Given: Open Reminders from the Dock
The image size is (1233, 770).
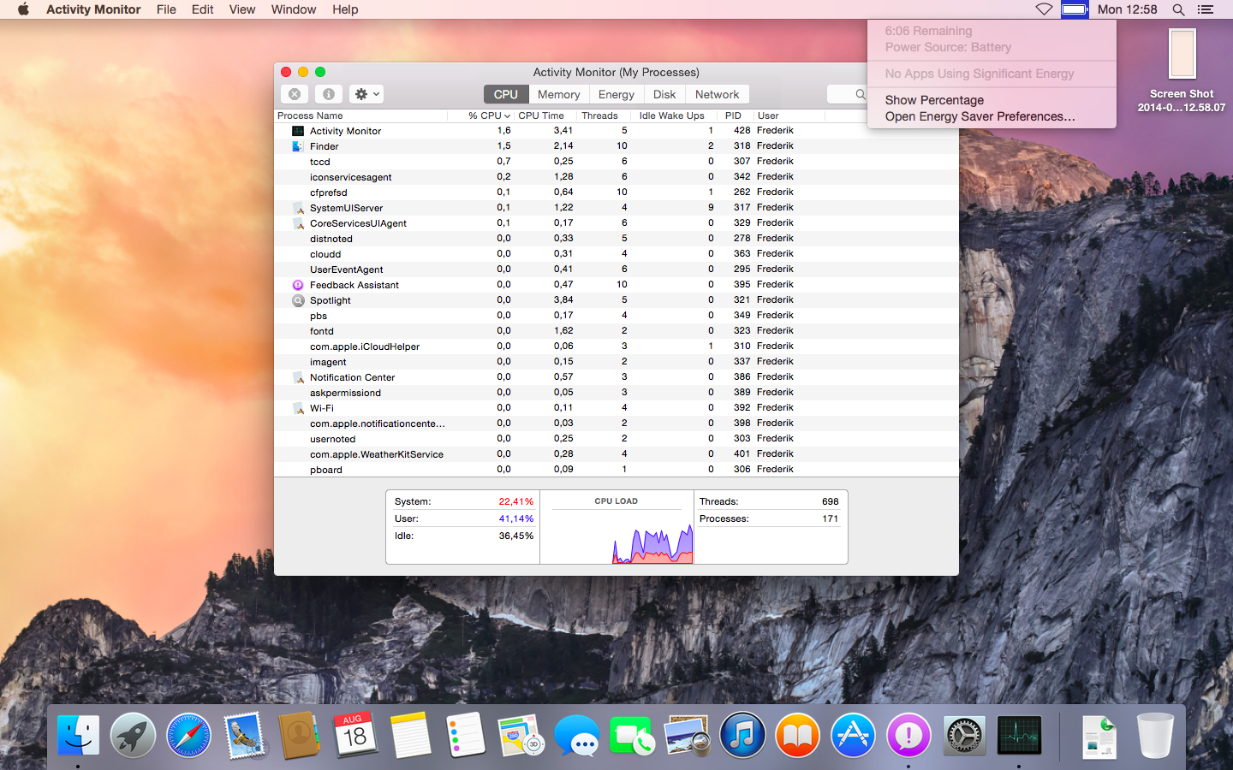Looking at the screenshot, I should point(466,736).
